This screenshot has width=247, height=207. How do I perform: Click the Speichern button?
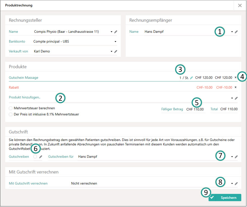225,197
